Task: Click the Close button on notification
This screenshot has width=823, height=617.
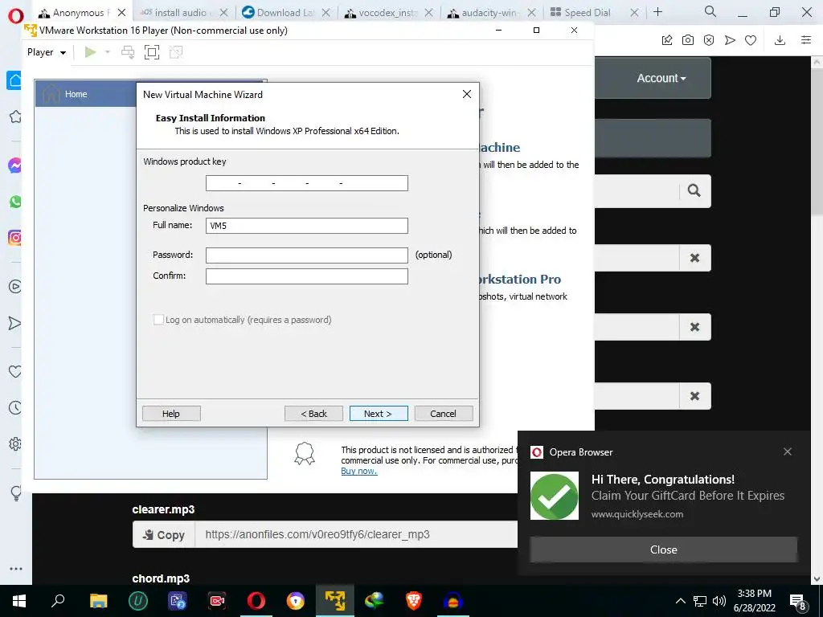Action: coord(663,550)
